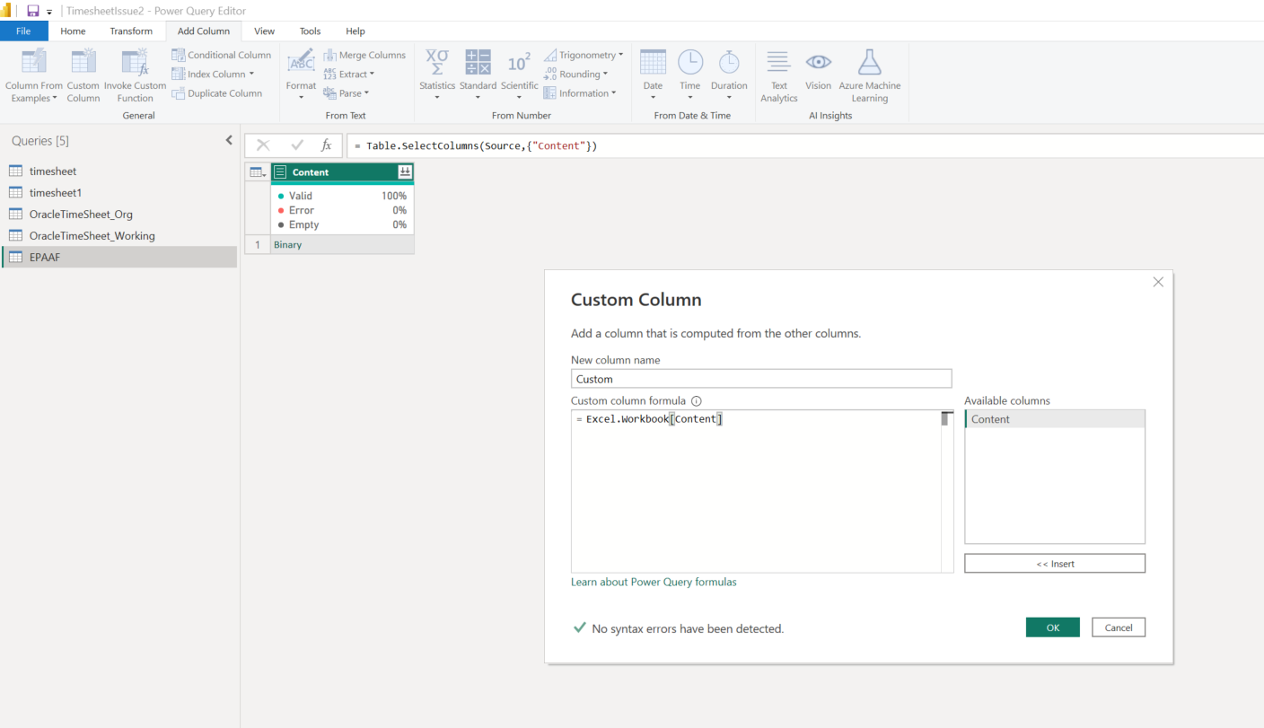This screenshot has height=728, width=1264.
Task: Select Content in Available columns
Action: tap(1055, 419)
